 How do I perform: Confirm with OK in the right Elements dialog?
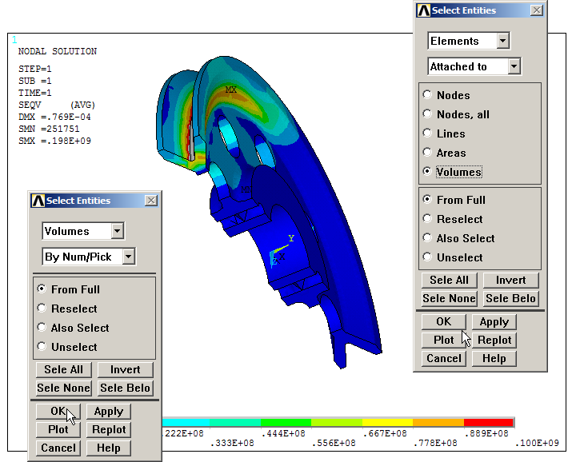[443, 321]
